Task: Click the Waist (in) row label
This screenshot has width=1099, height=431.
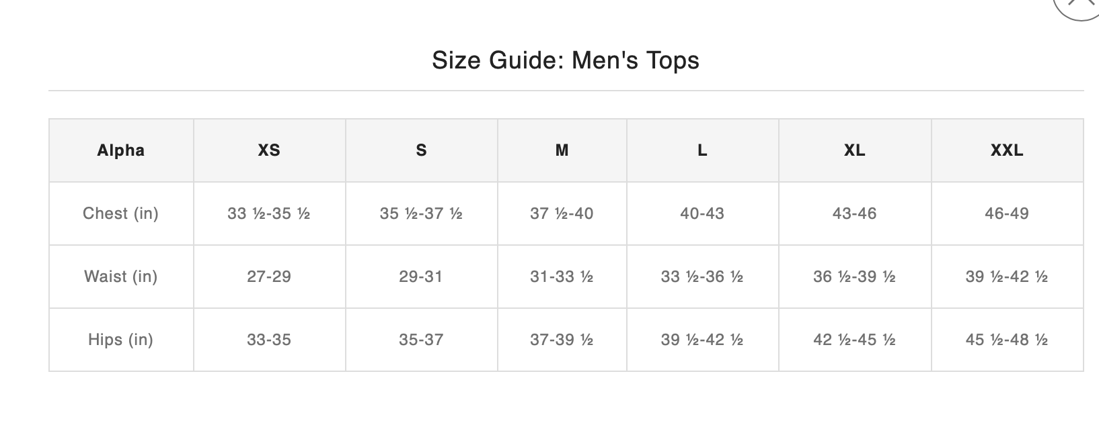Action: [x=121, y=277]
